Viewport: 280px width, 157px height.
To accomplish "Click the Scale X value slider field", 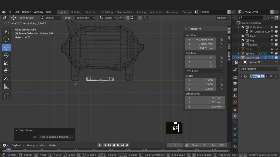I will [200, 80].
